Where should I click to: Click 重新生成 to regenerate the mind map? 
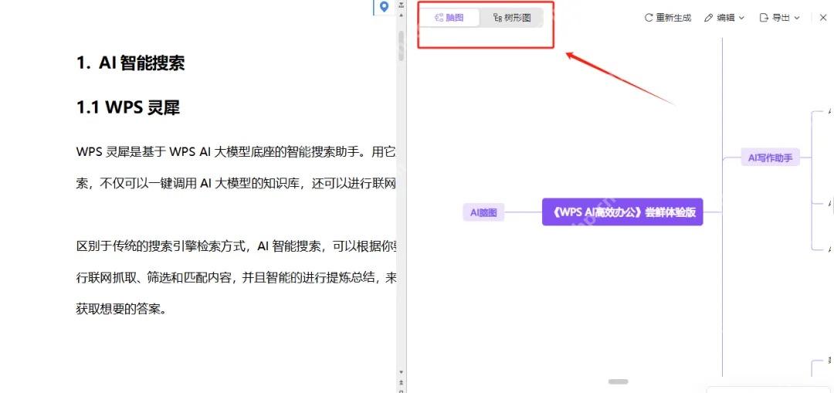[668, 18]
